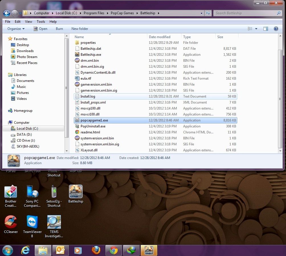Open Outlook from the taskbar
This screenshot has height=256, width=286.
click(x=61, y=250)
